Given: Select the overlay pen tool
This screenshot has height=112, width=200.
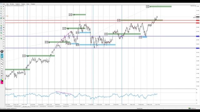Looking at the screenshot, I should [x=2, y=59].
